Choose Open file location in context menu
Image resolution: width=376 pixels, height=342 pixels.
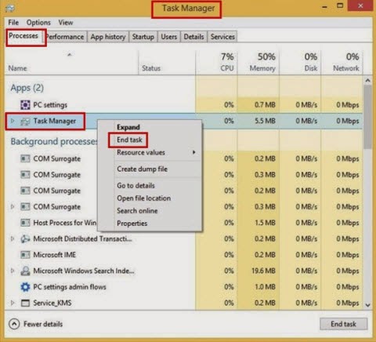pyautogui.click(x=143, y=198)
